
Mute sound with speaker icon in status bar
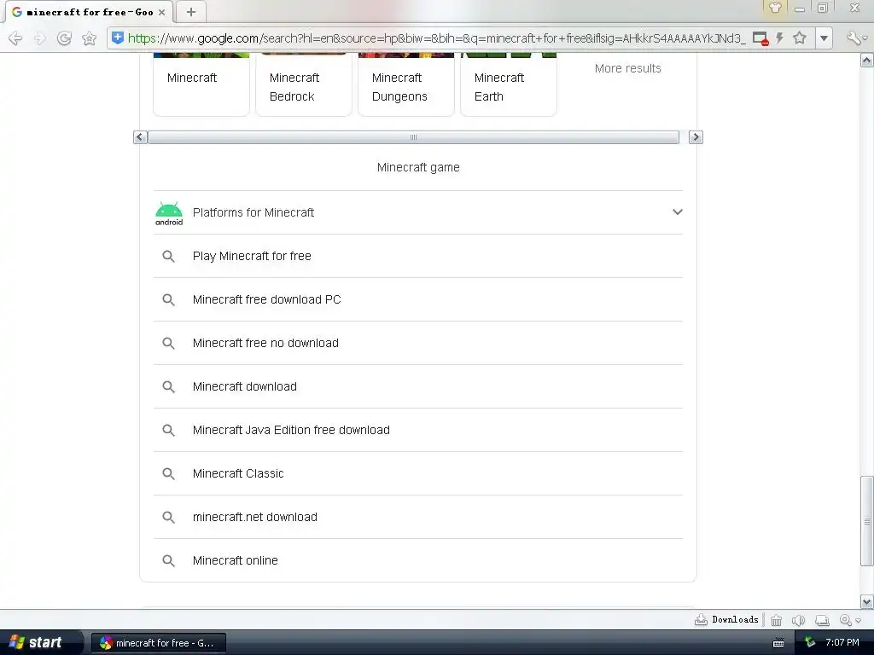[x=798, y=620]
